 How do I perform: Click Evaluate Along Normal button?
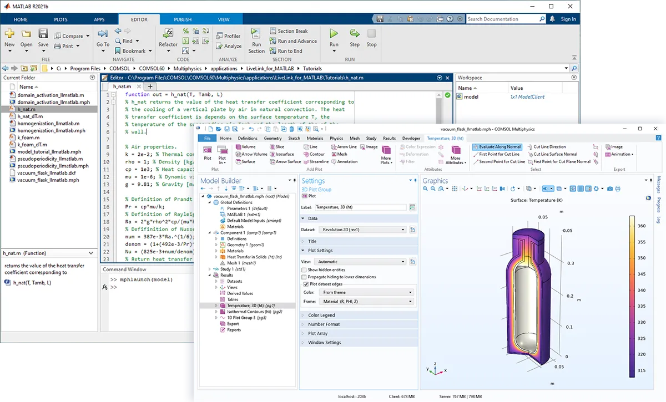point(497,147)
